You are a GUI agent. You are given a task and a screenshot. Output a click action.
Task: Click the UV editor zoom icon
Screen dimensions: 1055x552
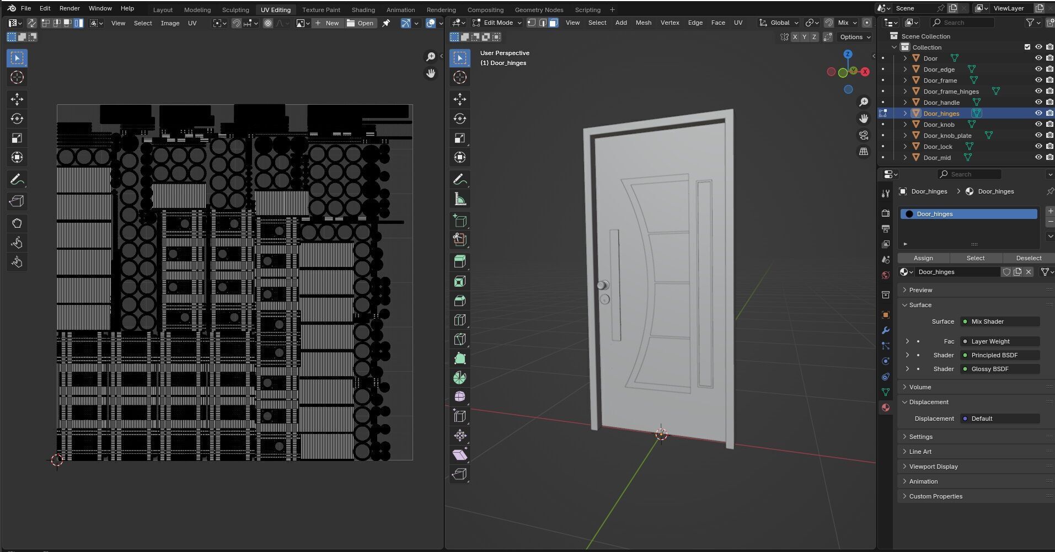click(431, 57)
